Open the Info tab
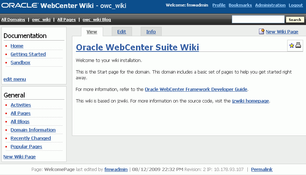This screenshot has width=306, height=175. [x=151, y=32]
